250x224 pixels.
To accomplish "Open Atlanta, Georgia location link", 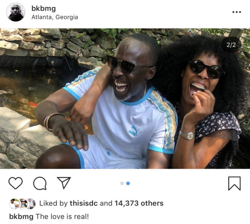I will tap(55, 17).
